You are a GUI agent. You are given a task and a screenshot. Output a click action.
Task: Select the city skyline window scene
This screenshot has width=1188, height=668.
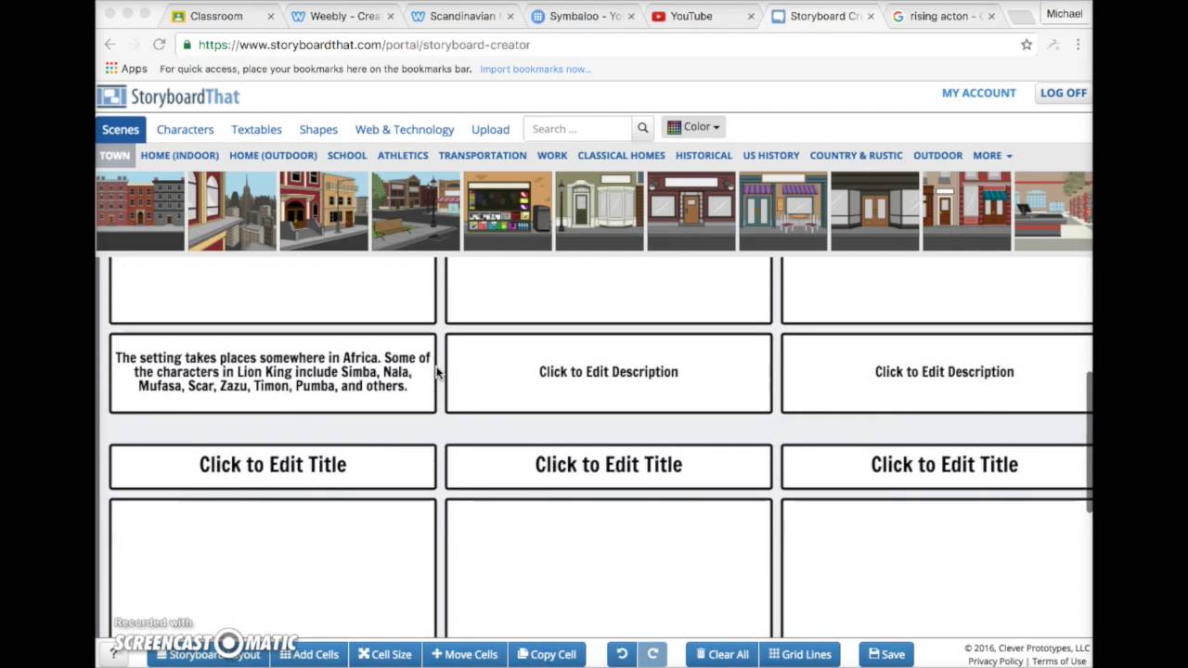[x=232, y=211]
